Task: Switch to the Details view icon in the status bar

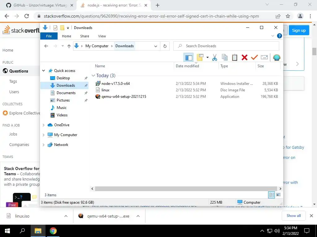Action: pos(271,195)
